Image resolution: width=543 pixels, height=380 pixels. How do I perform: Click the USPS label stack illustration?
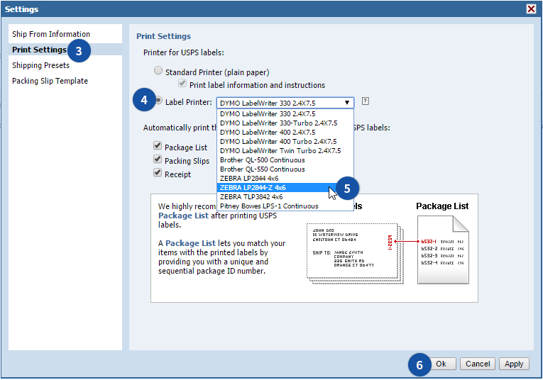tap(355, 253)
